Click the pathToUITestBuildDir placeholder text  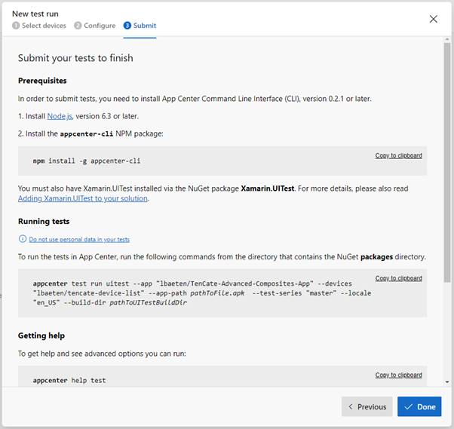pyautogui.click(x=149, y=303)
